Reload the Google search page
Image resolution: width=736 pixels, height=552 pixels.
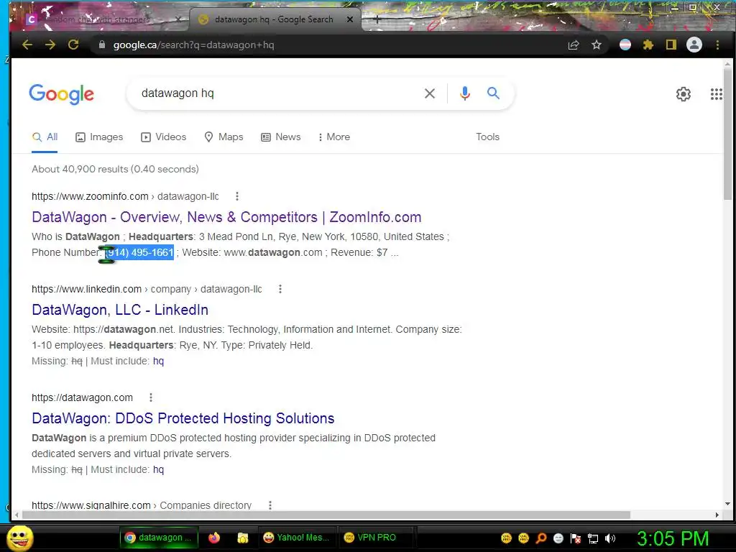(x=73, y=45)
